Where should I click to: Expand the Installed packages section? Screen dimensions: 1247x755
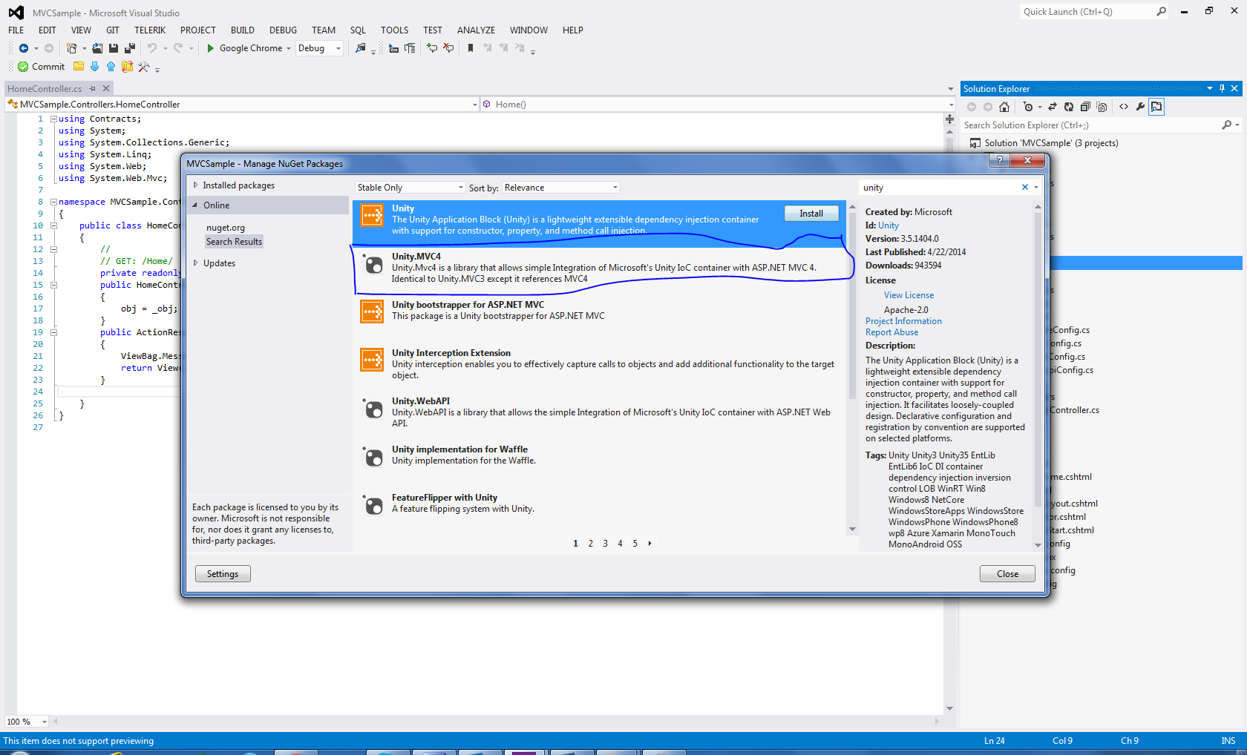[196, 185]
